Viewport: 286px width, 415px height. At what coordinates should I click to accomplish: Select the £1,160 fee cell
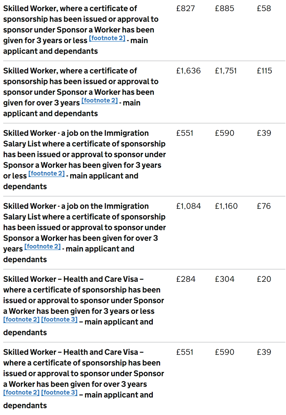click(x=226, y=206)
